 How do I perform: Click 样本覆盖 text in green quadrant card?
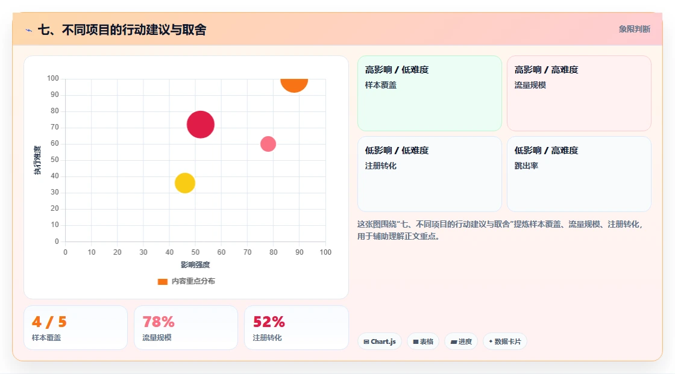(x=380, y=85)
